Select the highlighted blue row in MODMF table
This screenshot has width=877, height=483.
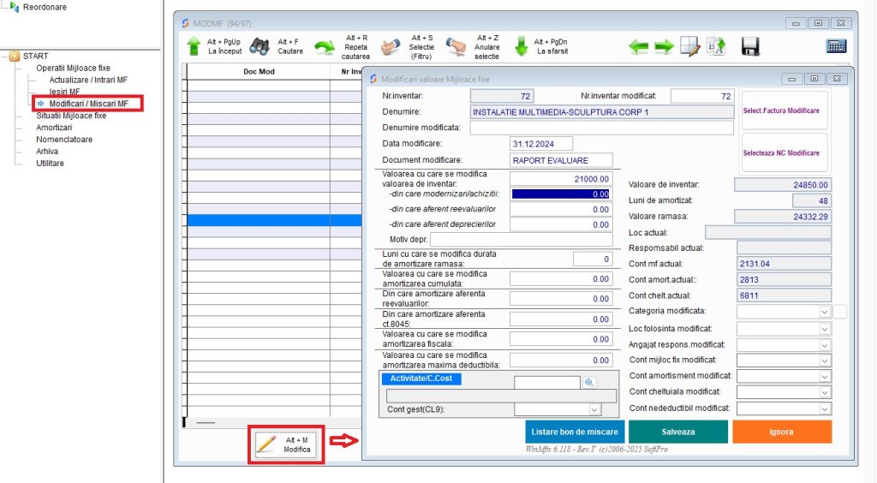(x=274, y=220)
